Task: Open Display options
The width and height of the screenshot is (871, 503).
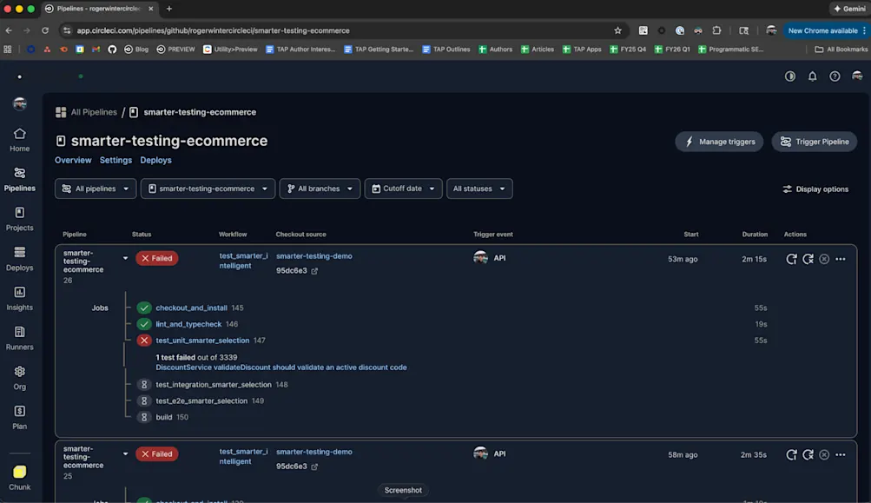Action: click(815, 189)
